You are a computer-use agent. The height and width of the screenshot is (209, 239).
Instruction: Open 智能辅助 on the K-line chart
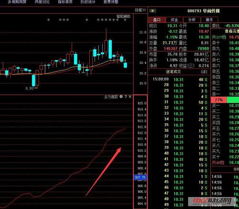pos(123,16)
